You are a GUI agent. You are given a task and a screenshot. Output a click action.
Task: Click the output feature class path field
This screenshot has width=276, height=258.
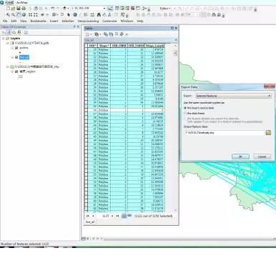pos(224,133)
